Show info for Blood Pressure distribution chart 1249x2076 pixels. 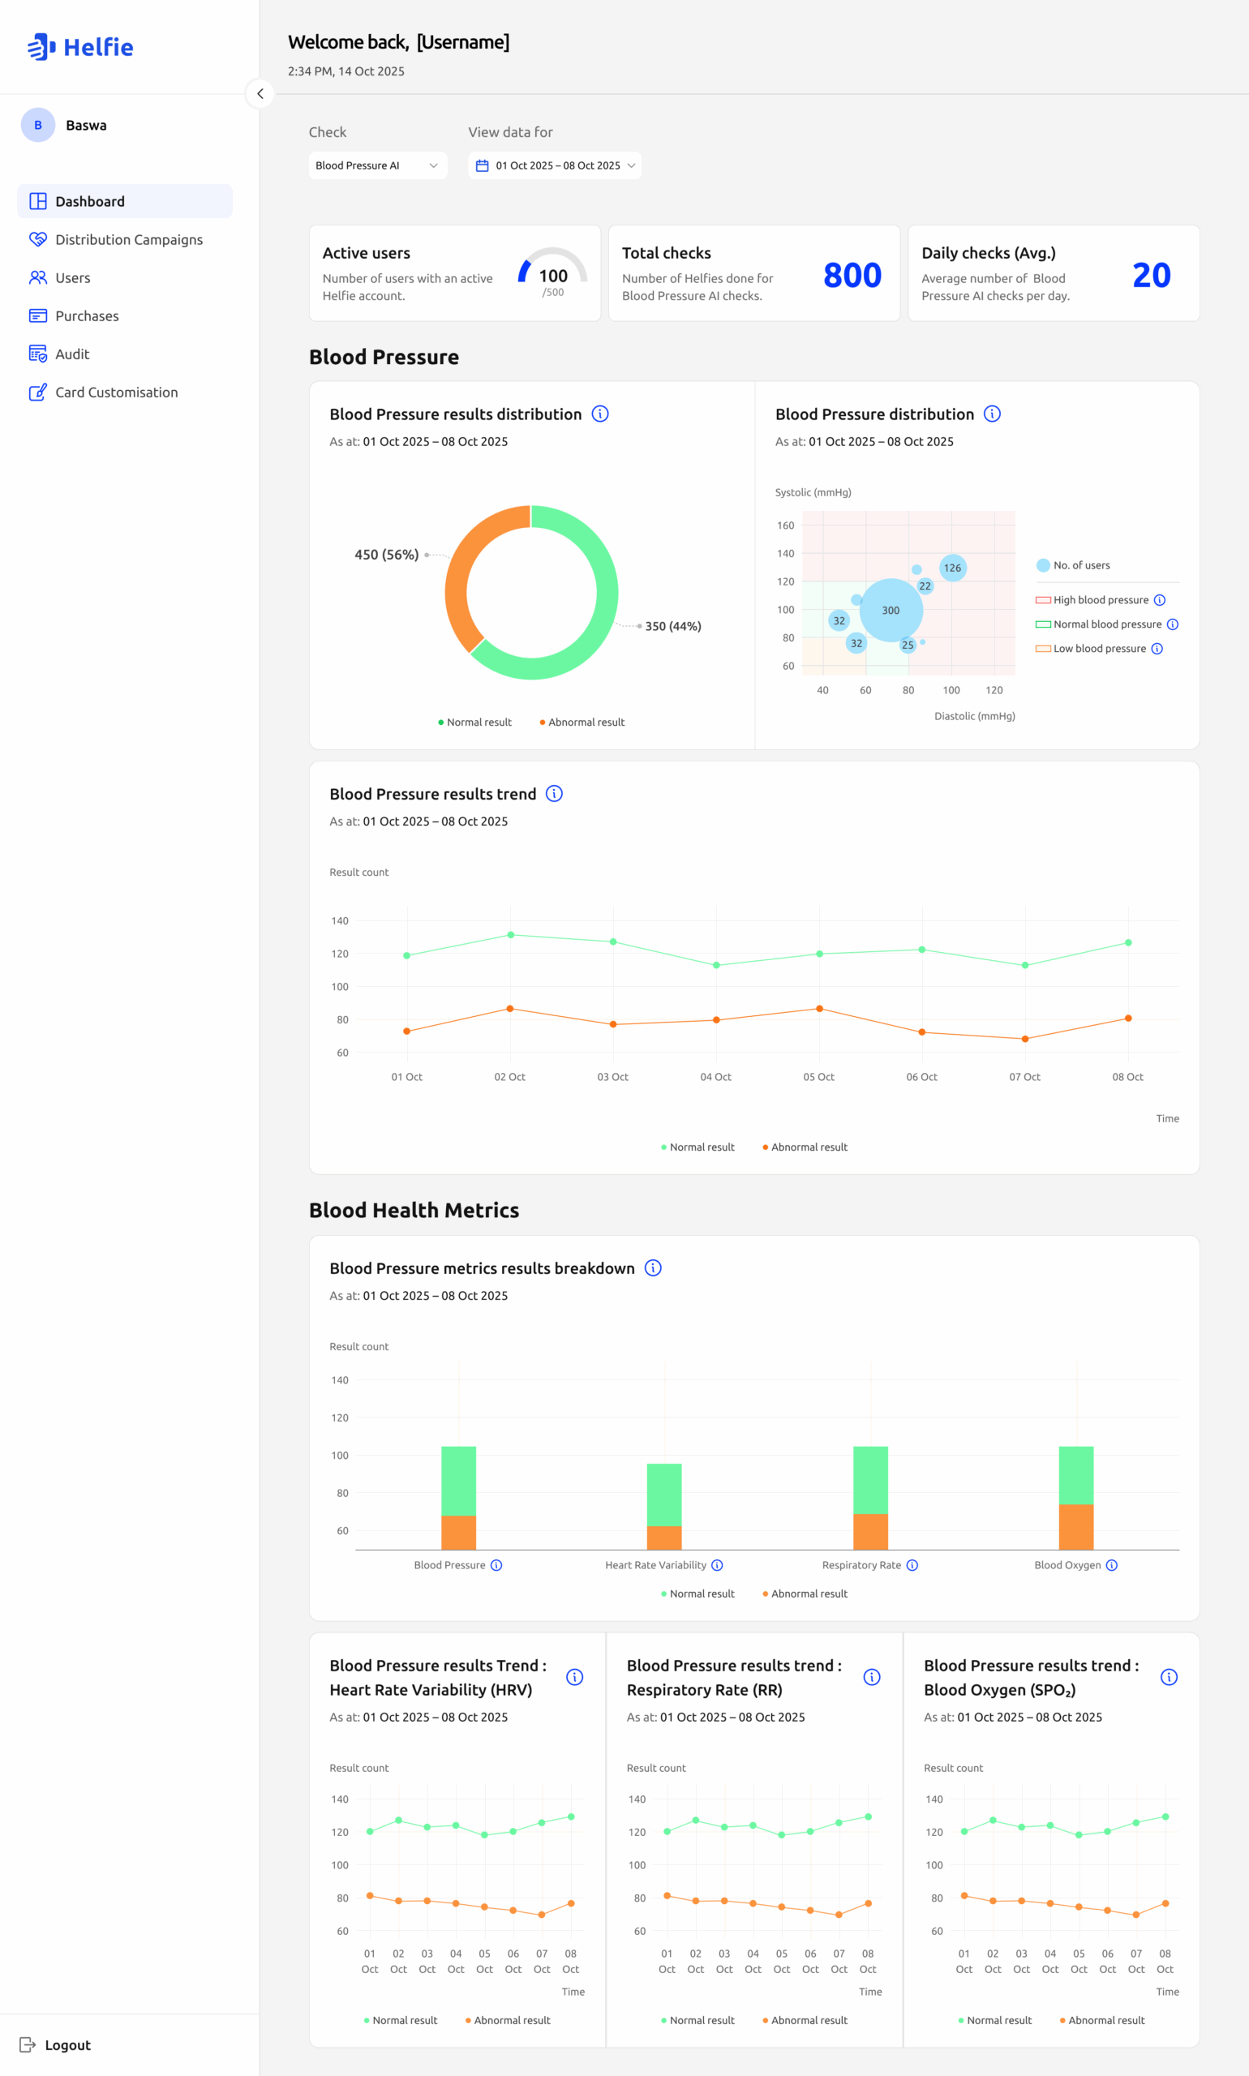[x=992, y=414]
